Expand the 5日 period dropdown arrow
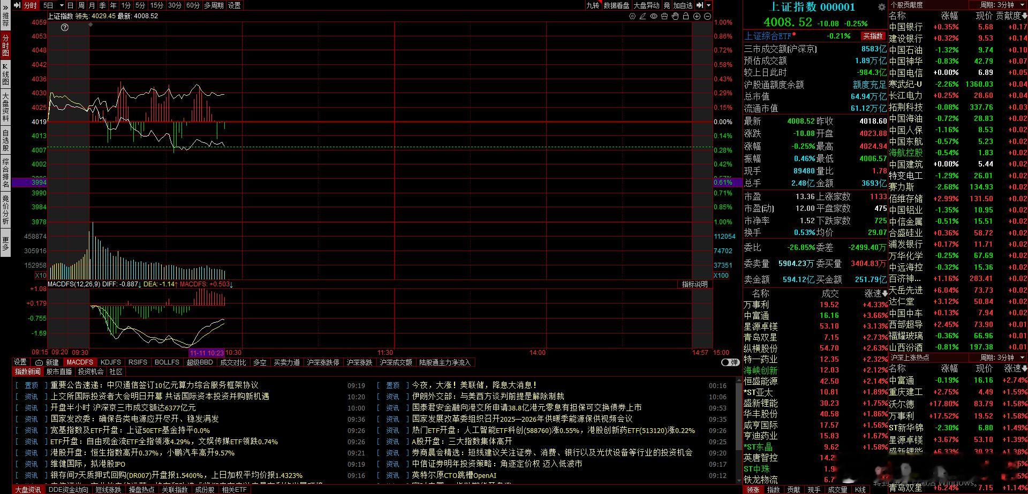Viewport: 1028px width, 494px height. [x=62, y=5]
